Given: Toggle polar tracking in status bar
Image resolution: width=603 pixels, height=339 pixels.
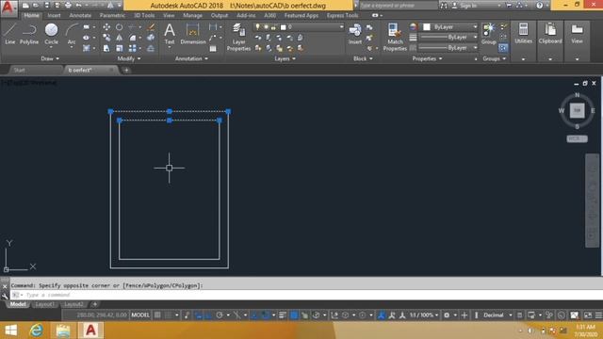Looking at the screenshot, I should (x=220, y=315).
